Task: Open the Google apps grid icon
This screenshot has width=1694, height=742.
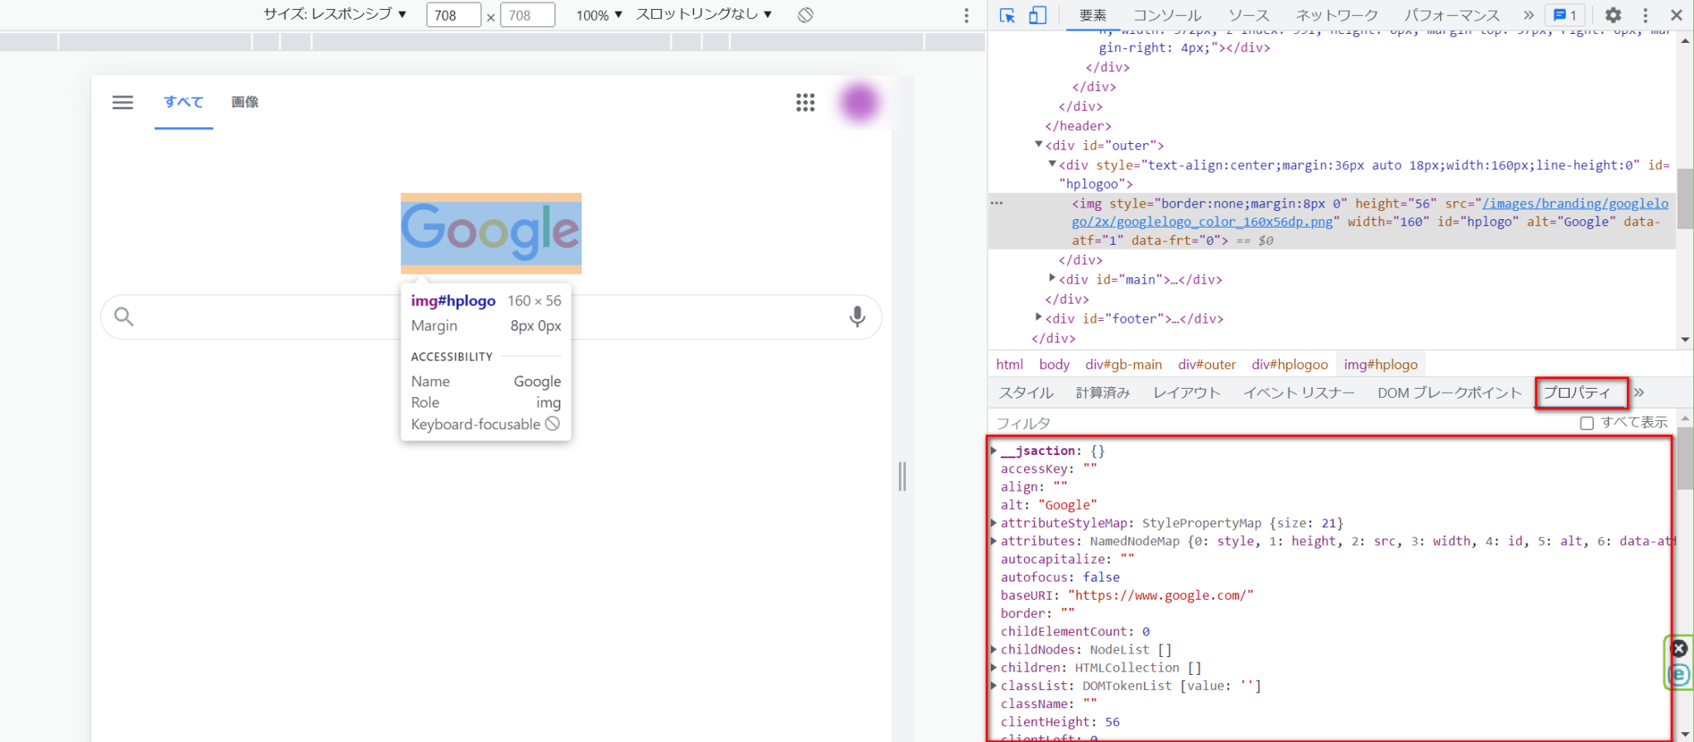Action: coord(805,103)
